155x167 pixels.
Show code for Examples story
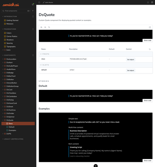pos(148,161)
